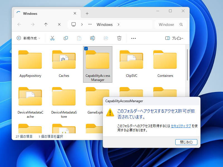Screen dimensions: 223x167
Task: Click the Delete trash can icon
Action: 119,38
